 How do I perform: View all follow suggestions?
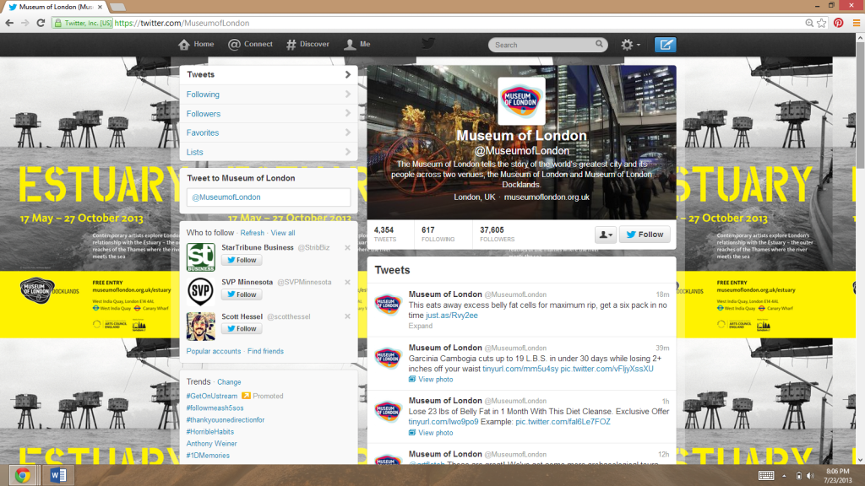pos(283,233)
